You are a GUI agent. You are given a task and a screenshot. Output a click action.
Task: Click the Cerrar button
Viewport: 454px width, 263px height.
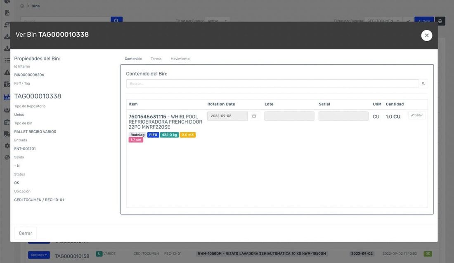(x=26, y=233)
